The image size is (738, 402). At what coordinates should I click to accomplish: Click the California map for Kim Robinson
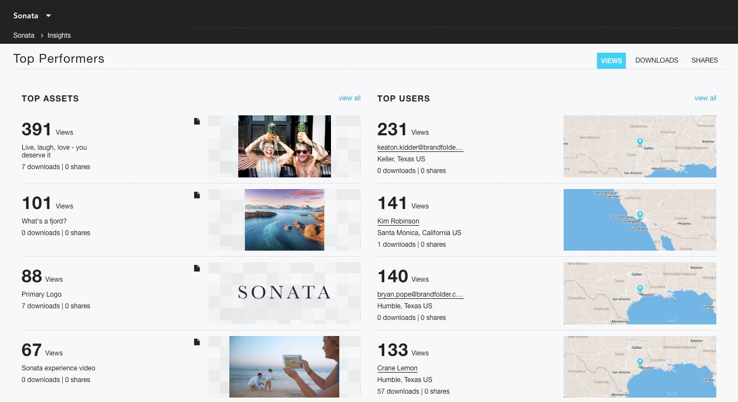[640, 220]
